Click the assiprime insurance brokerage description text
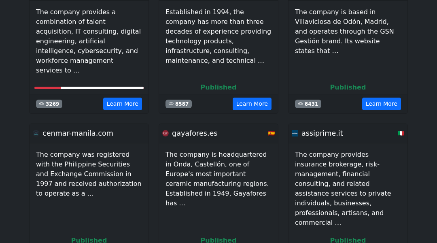The image size is (437, 243). pyautogui.click(x=344, y=189)
